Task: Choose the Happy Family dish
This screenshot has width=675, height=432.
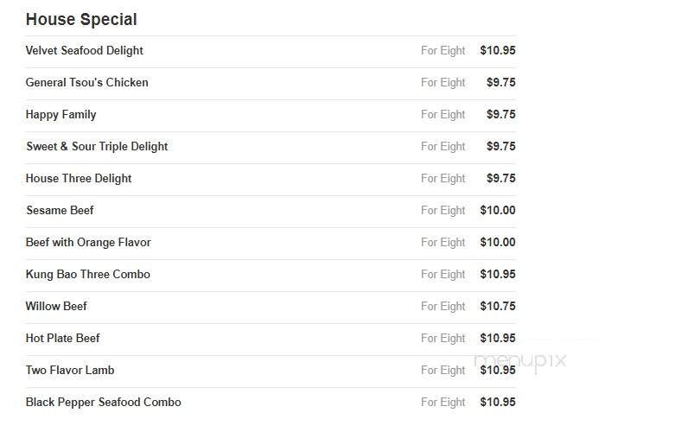Action: [x=61, y=115]
